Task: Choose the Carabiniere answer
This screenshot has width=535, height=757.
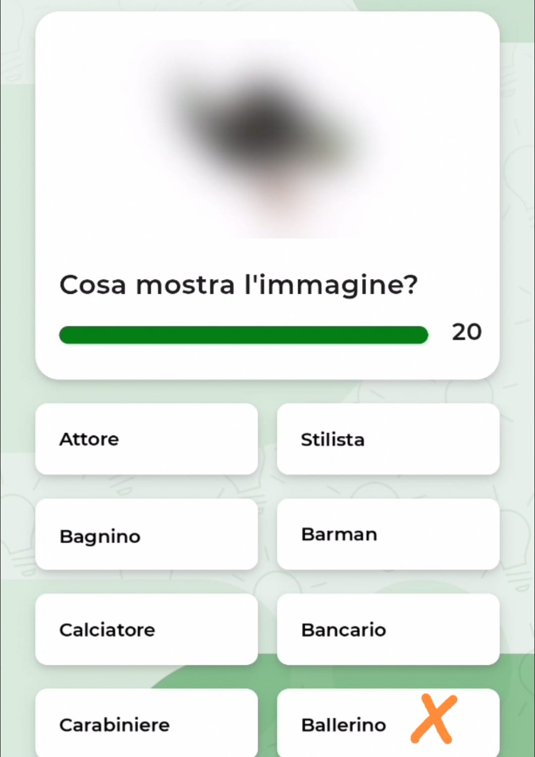Action: pos(147,724)
